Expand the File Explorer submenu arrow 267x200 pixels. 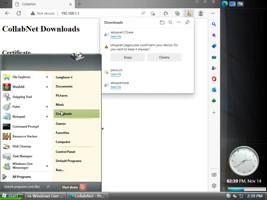click(x=47, y=77)
